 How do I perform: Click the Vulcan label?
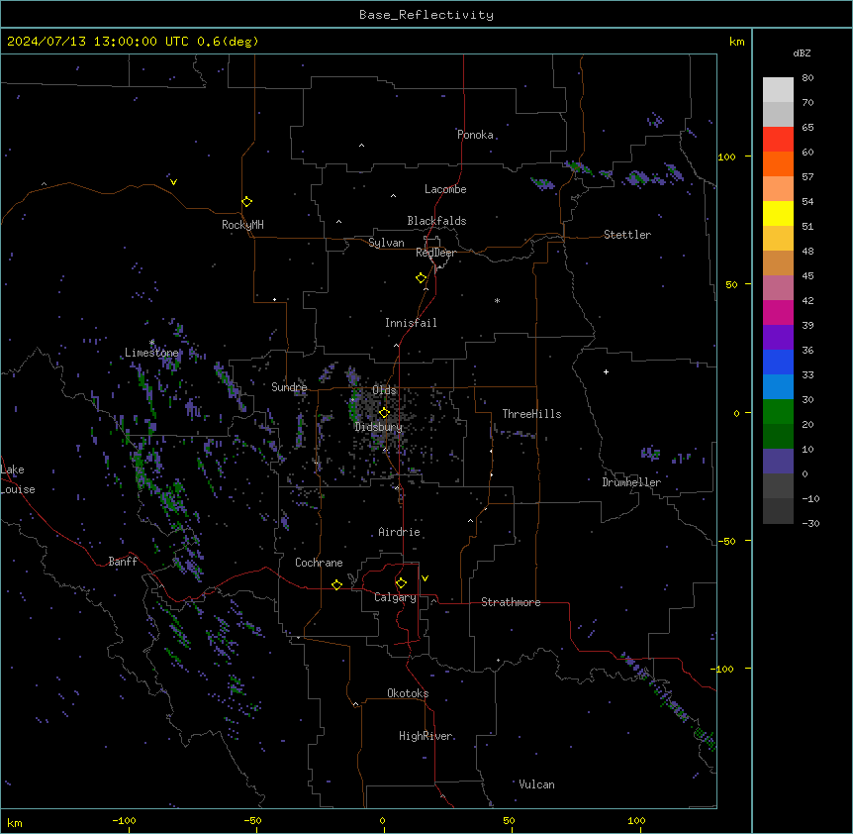click(537, 784)
